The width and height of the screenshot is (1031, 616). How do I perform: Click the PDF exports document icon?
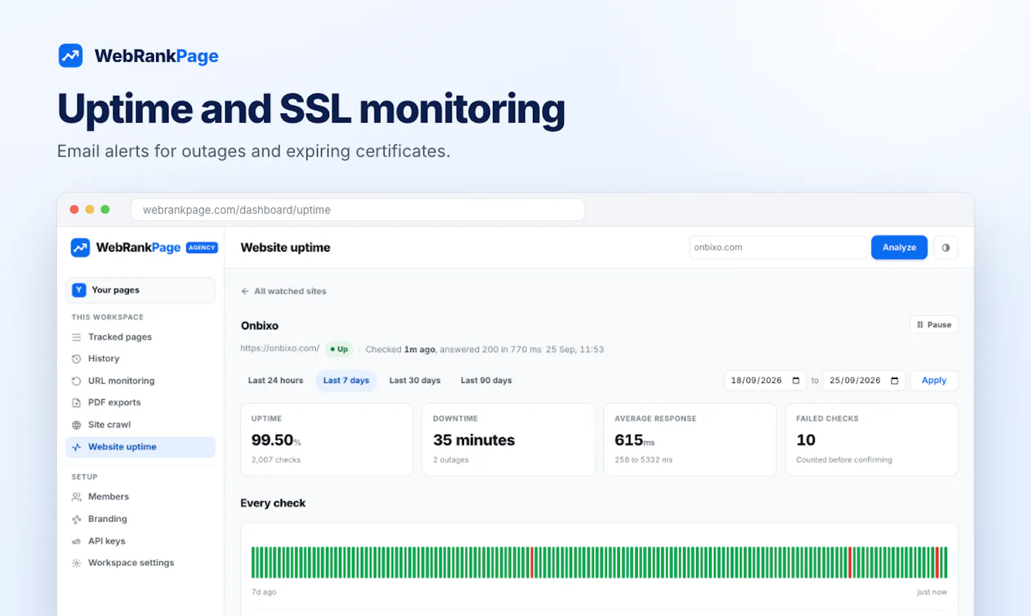(x=77, y=403)
